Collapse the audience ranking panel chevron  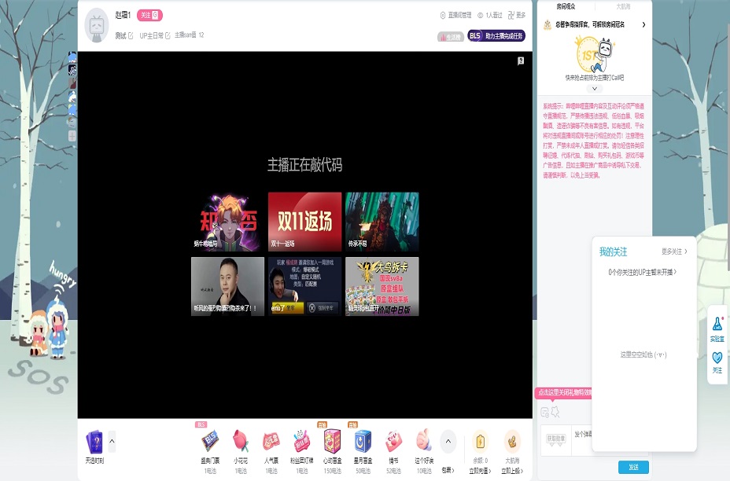595,88
